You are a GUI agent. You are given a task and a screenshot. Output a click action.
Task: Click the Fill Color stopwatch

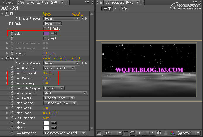pyautogui.click(x=12, y=33)
